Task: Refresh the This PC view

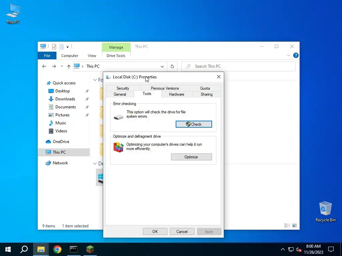Action: pyautogui.click(x=172, y=66)
